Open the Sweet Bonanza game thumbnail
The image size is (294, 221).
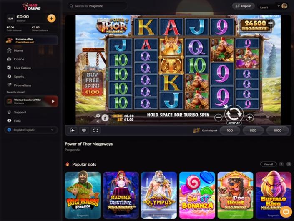[x=197, y=195]
